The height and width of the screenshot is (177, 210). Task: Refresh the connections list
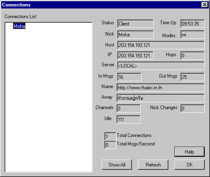(x=153, y=164)
